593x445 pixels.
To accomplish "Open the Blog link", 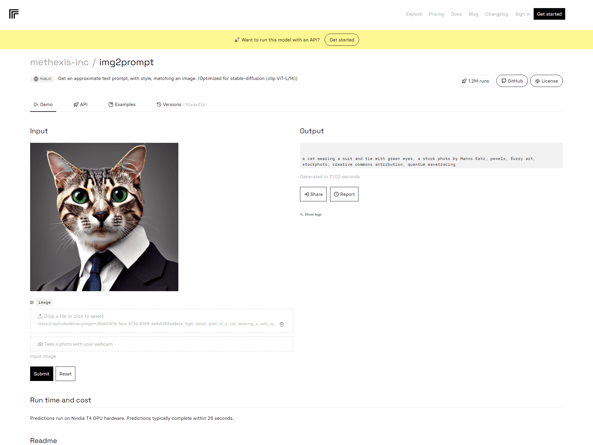I will pyautogui.click(x=473, y=14).
